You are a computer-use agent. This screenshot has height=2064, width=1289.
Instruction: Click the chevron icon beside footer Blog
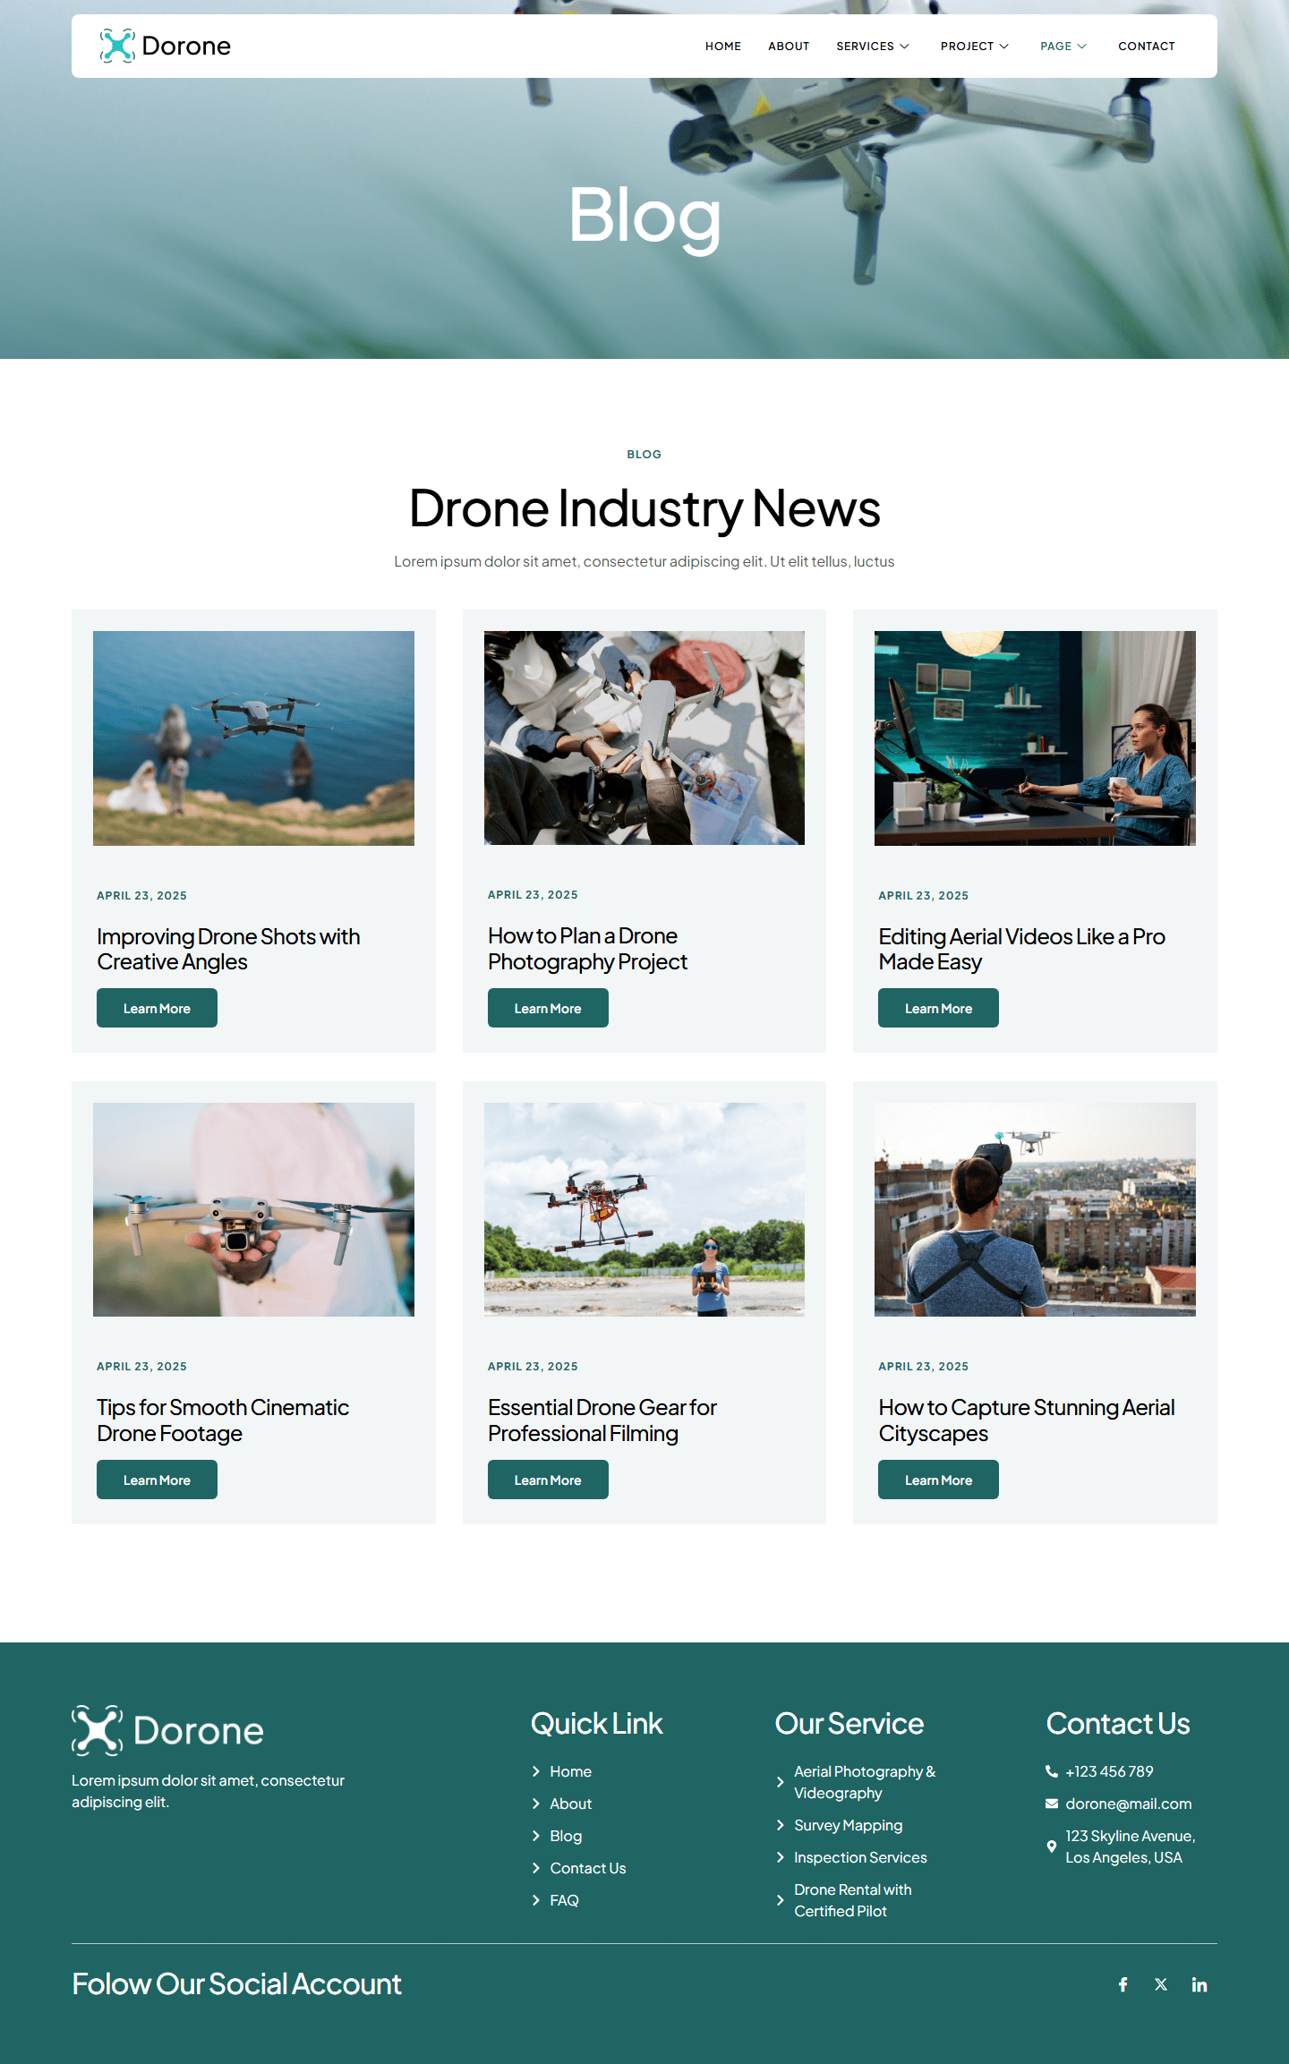(x=536, y=1836)
